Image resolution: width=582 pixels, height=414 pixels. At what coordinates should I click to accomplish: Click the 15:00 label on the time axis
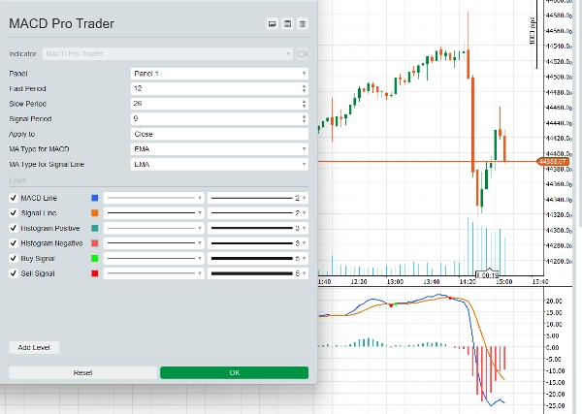coord(504,282)
